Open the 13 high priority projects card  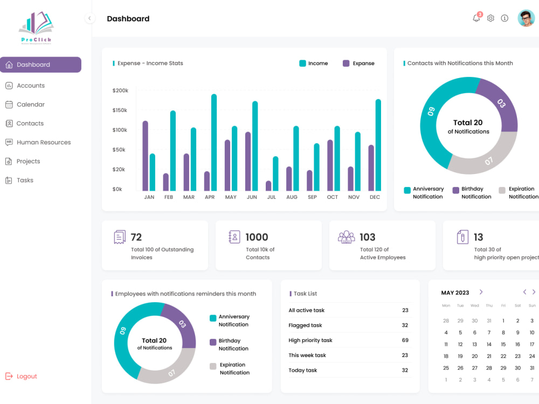491,245
